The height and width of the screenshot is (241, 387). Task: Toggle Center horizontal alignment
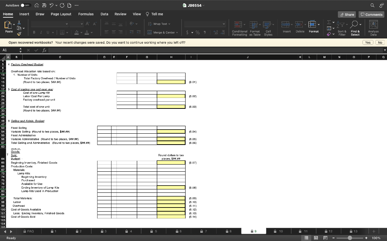113,32
